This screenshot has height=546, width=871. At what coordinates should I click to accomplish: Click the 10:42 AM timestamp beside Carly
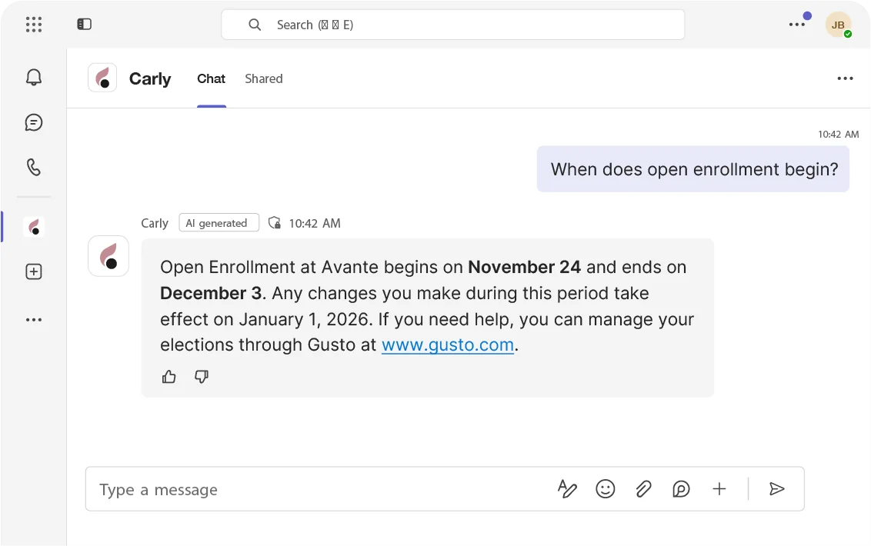[x=315, y=223]
